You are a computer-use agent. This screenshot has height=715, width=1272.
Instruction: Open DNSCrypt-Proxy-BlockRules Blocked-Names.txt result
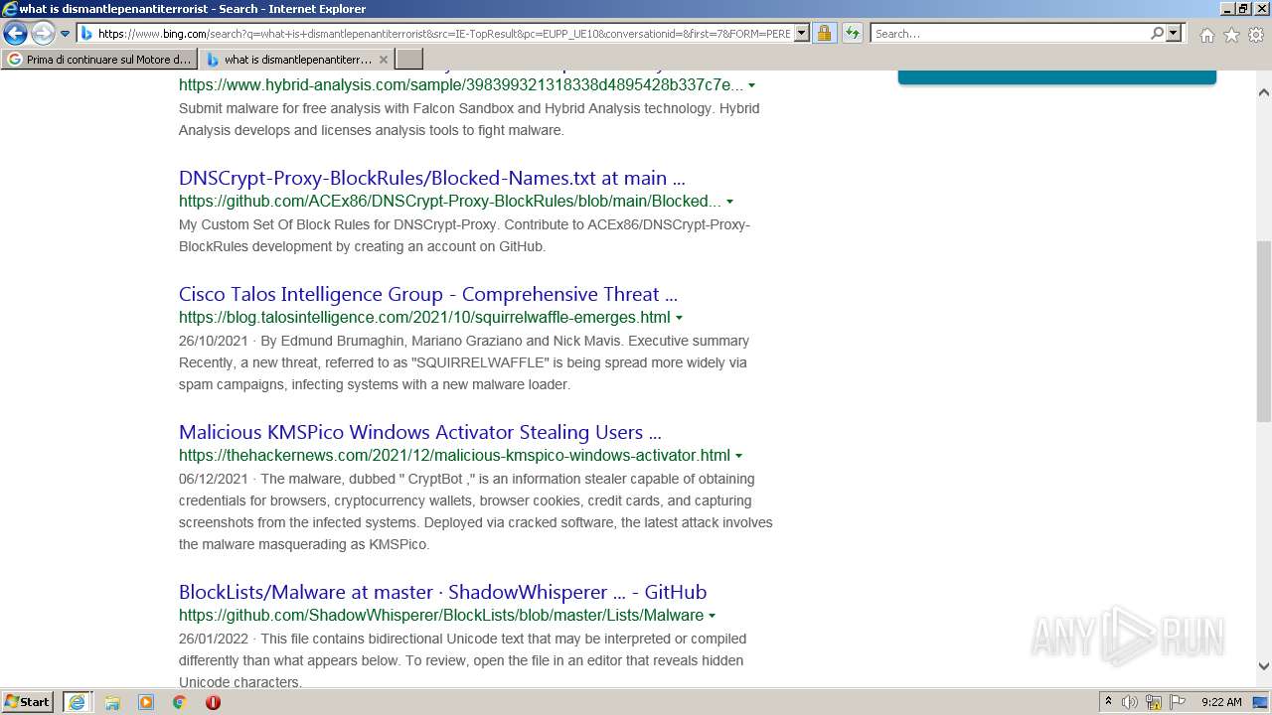point(432,178)
